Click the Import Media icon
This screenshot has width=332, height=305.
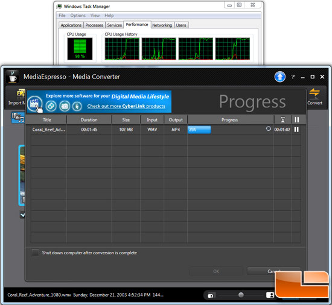(21, 93)
